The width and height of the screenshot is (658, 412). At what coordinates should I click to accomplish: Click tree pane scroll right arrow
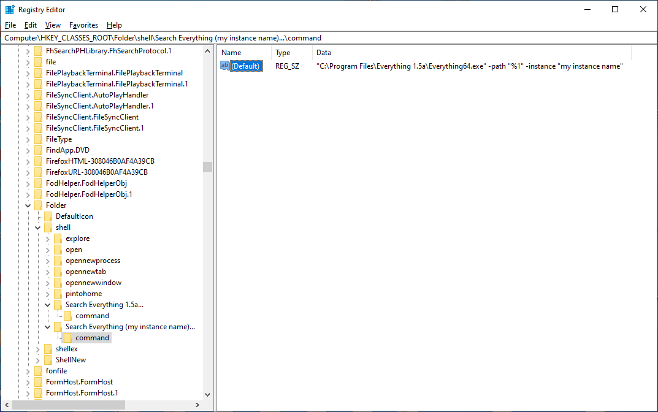coord(197,405)
